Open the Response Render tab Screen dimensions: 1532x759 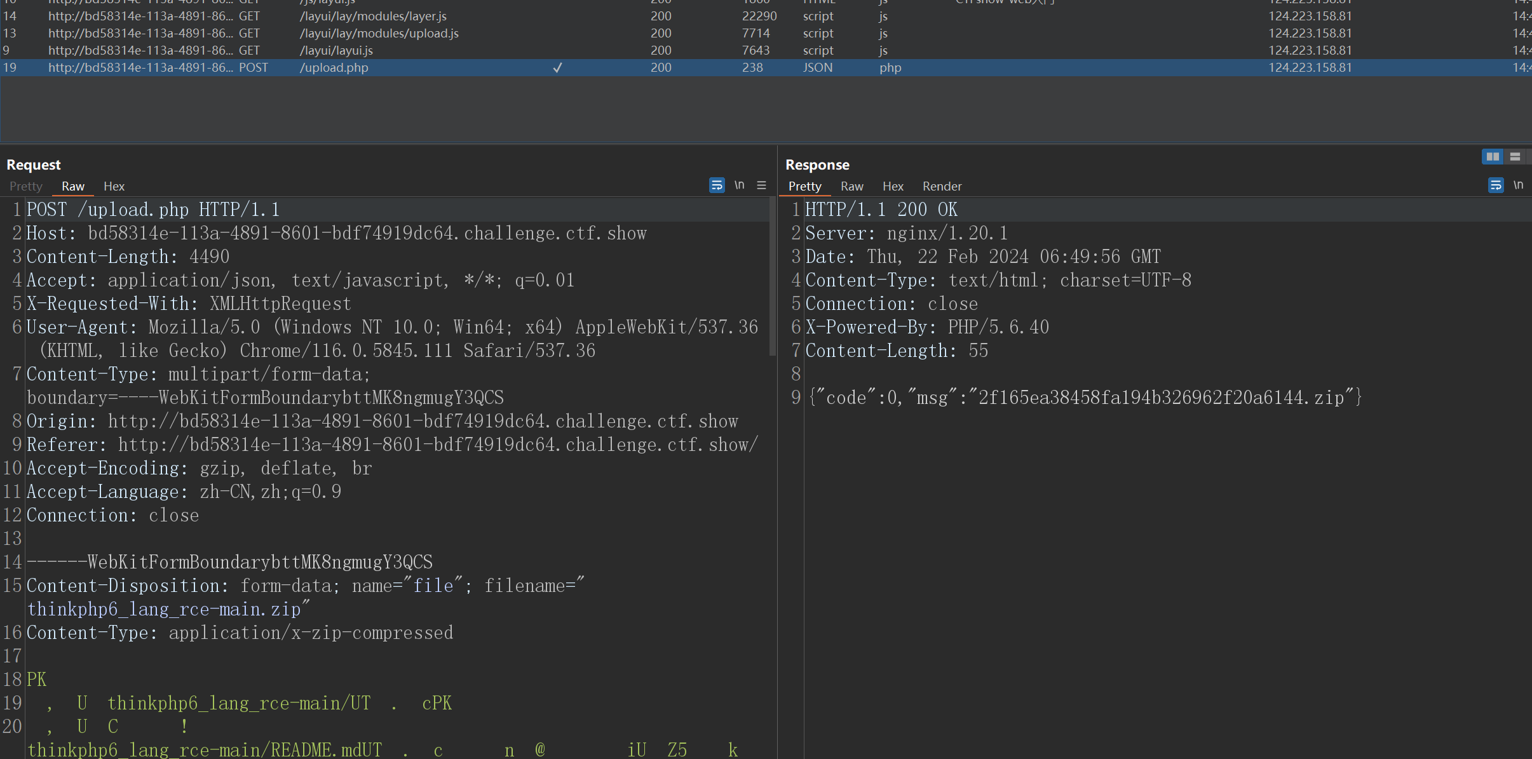coord(942,186)
